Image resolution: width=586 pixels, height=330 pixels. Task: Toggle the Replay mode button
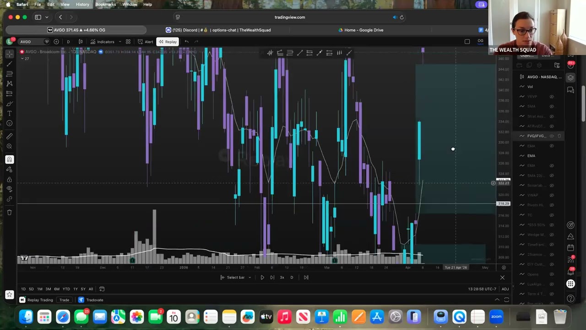click(168, 42)
